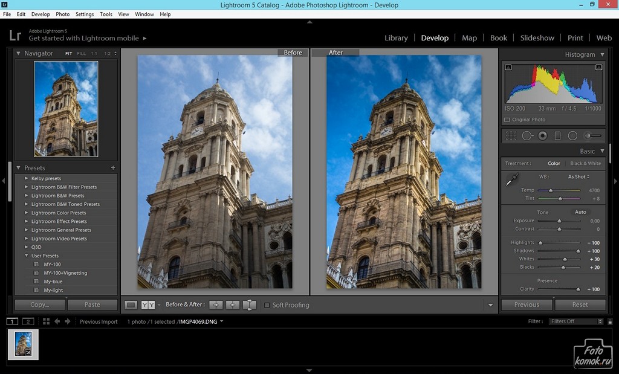This screenshot has width=619, height=374.
Task: Enable the Soft Proofing checkbox
Action: coord(267,305)
